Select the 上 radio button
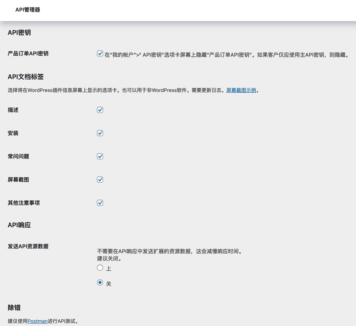Image resolution: width=356 pixels, height=326 pixels. (100, 268)
